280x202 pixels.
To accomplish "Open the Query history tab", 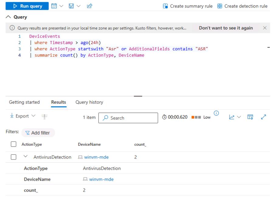I will pos(89,102).
